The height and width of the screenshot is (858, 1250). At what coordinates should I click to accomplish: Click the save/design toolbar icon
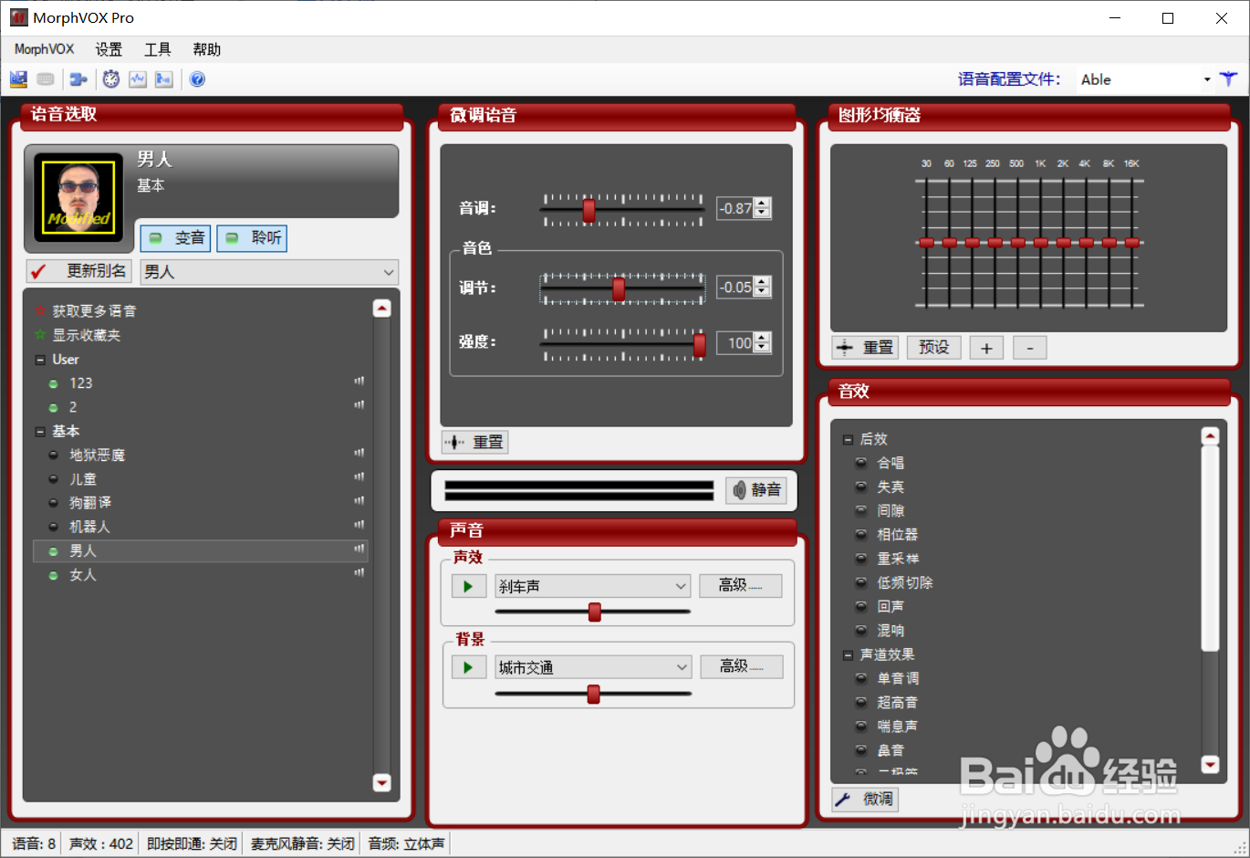pyautogui.click(x=18, y=79)
